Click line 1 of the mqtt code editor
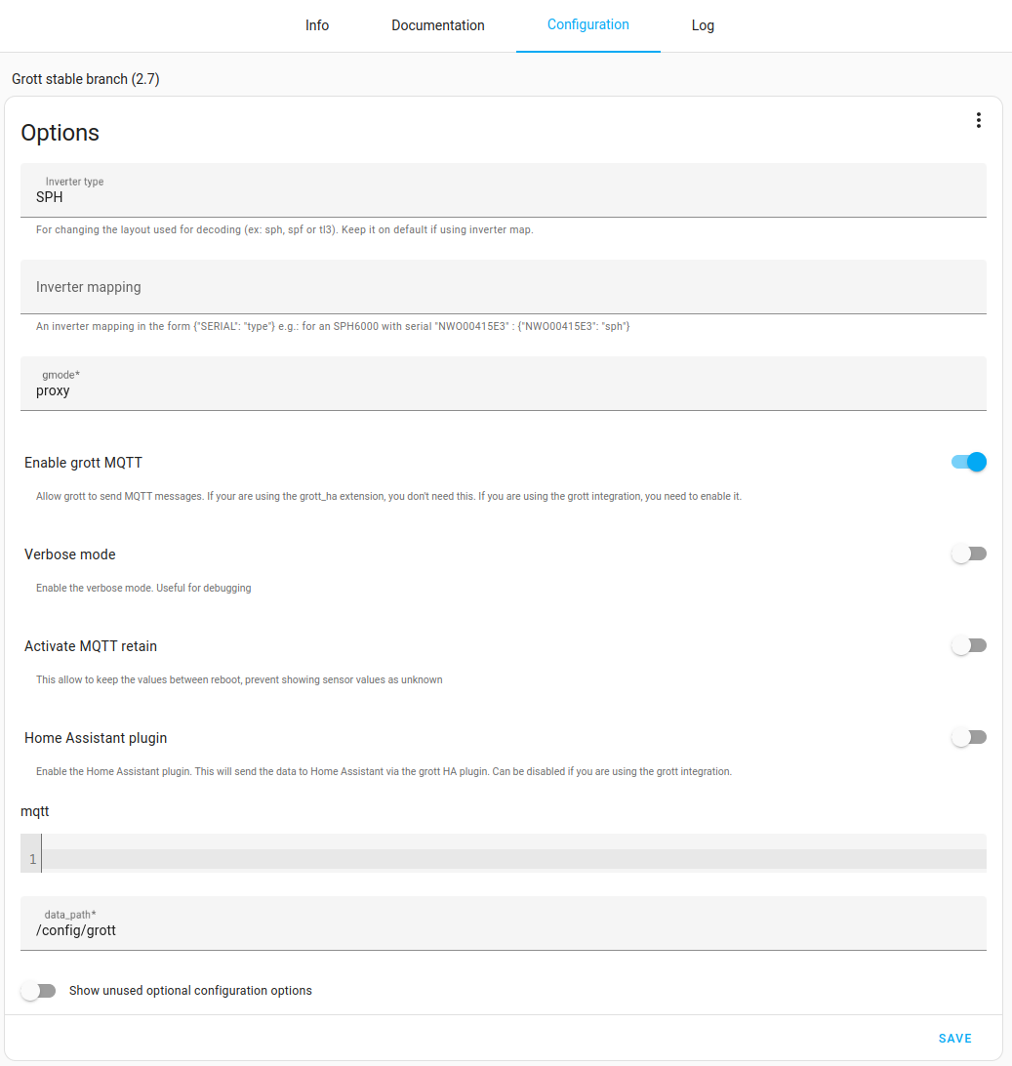This screenshot has width=1012, height=1066. (513, 859)
